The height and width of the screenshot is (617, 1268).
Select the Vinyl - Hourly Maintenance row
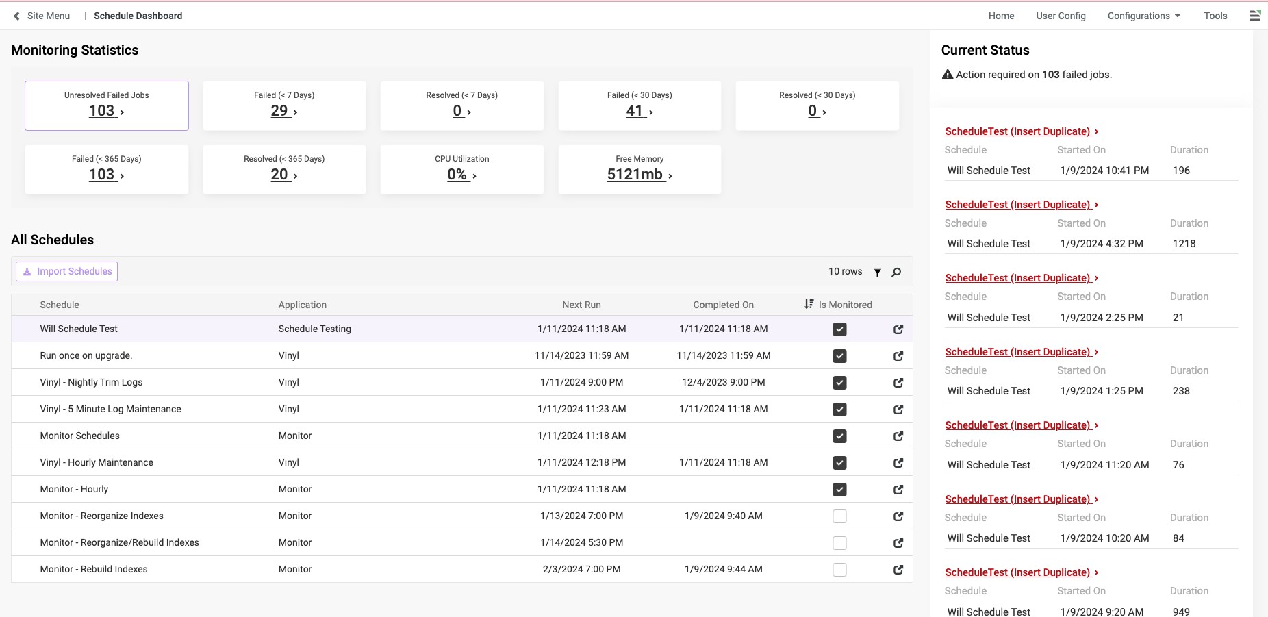coord(97,463)
